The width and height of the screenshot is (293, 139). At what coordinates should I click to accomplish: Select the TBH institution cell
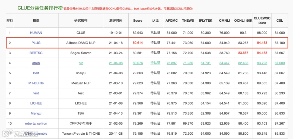pos(81,113)
